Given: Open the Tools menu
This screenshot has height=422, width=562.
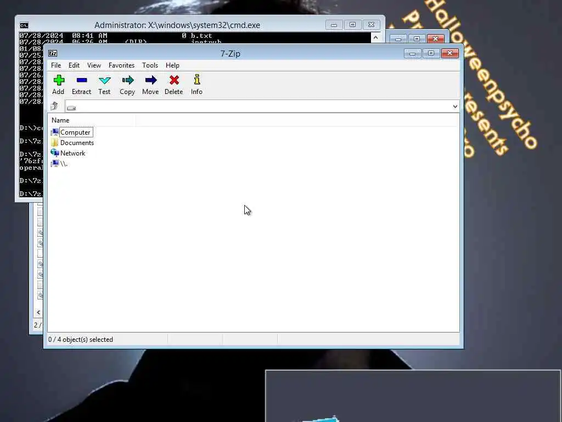Looking at the screenshot, I should (150, 65).
